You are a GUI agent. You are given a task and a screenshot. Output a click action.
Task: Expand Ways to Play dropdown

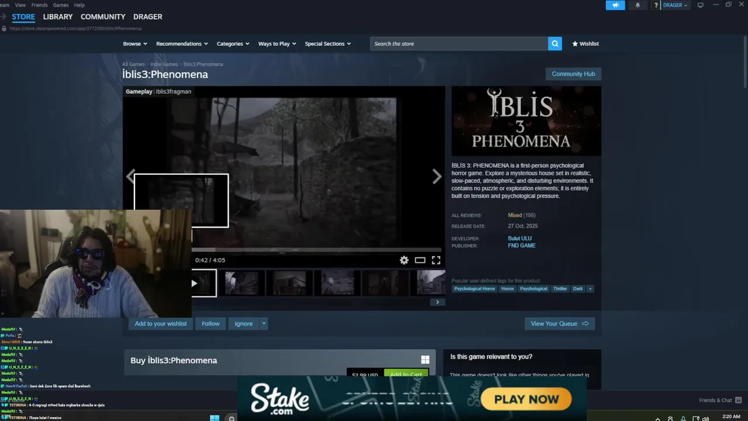277,44
